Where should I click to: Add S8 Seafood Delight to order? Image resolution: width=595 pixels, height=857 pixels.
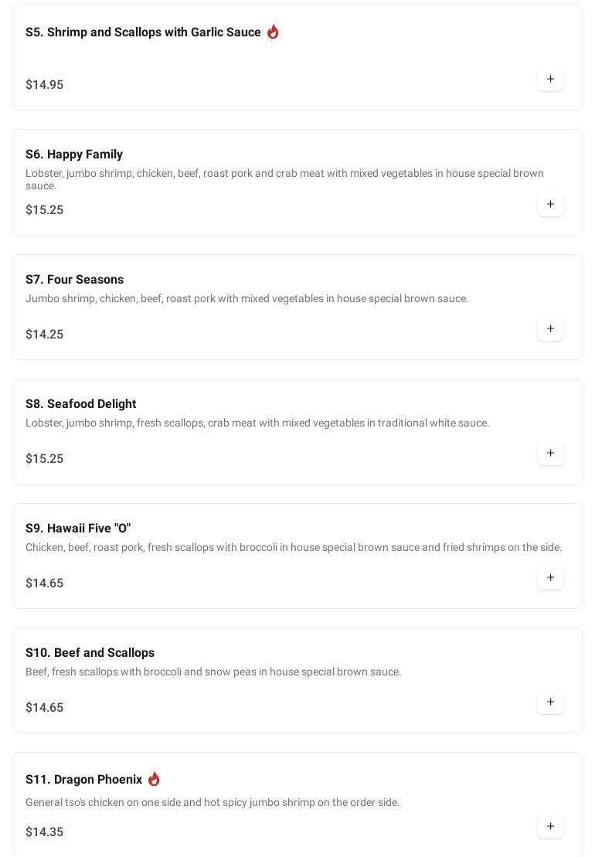pos(550,453)
